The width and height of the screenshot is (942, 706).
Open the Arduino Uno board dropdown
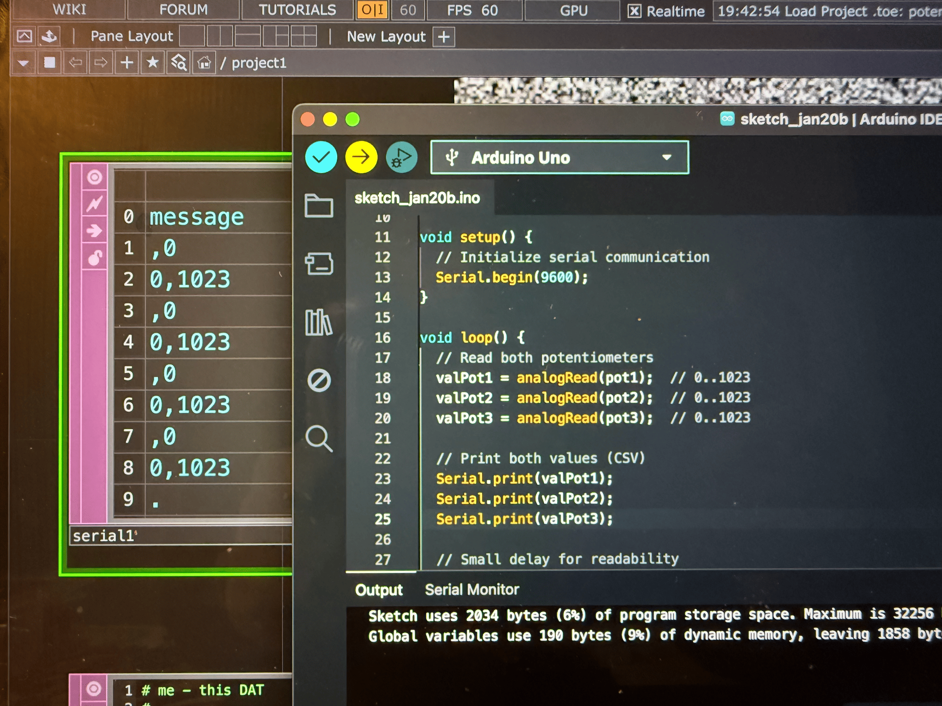click(x=559, y=158)
